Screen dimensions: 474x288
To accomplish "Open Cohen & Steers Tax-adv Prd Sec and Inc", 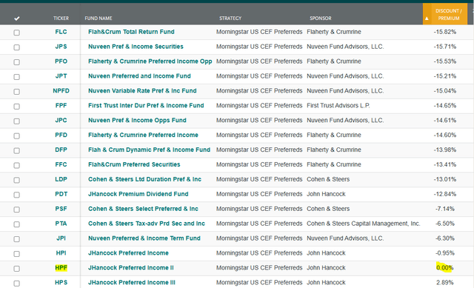I will (x=147, y=224).
